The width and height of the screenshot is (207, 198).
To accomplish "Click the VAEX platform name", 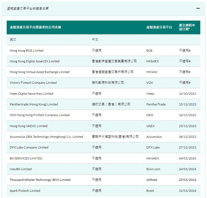I will (x=150, y=126).
